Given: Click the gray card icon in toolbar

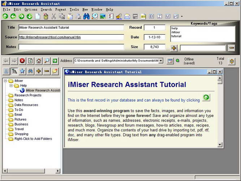Looking at the screenshot, I should coord(135,16).
